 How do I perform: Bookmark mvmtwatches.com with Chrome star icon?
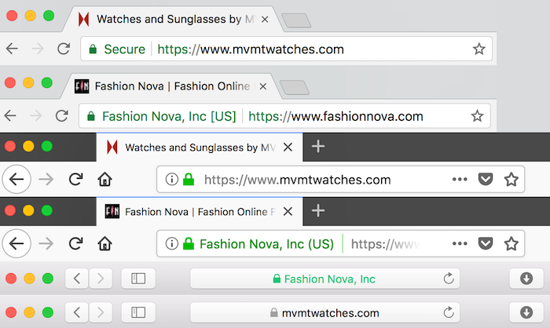(x=478, y=49)
